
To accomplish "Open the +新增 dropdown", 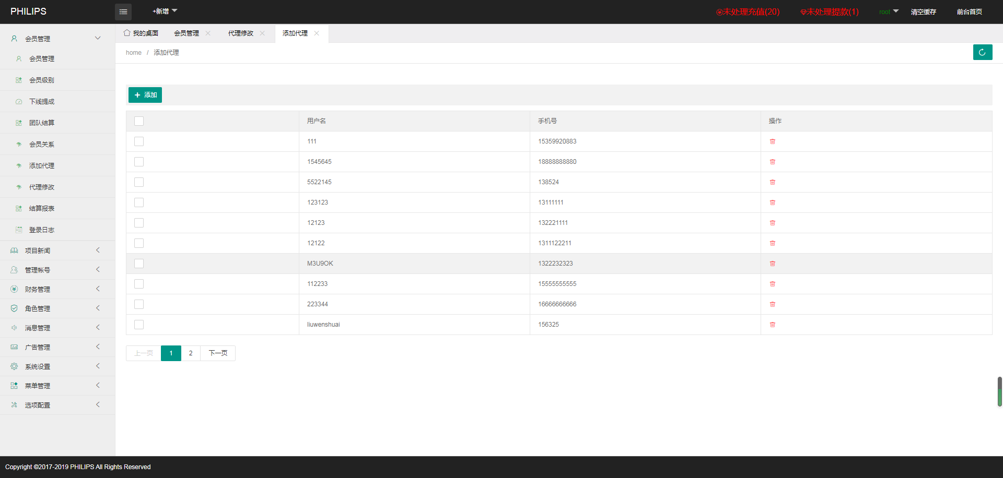I will 165,11.
